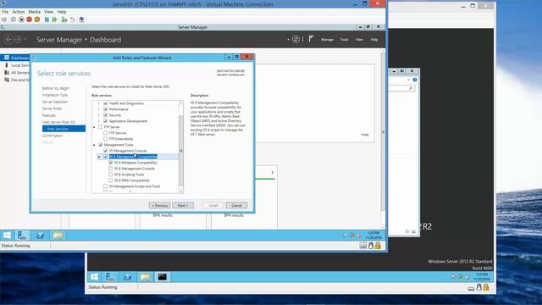Click the search field in background window
The image size is (542, 305).
(401, 88)
